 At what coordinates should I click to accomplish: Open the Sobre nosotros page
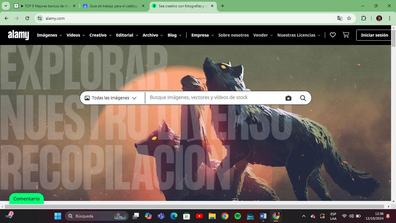233,35
